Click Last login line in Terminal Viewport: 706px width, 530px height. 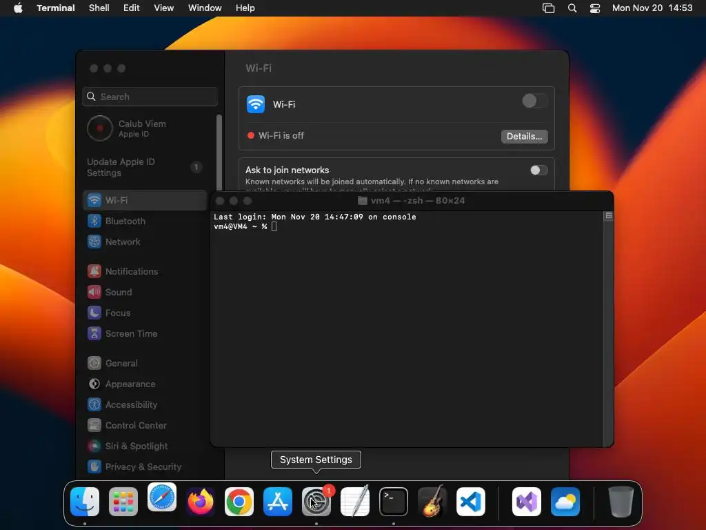click(314, 217)
